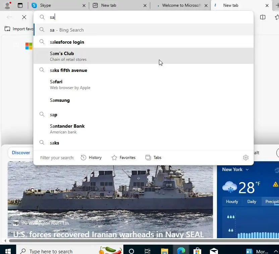279x254 pixels.
Task: Select the 'sap' suggestion
Action: pos(144,115)
